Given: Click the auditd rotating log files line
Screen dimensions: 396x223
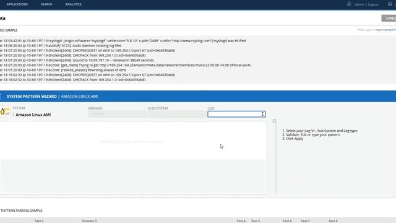Looking at the screenshot, I should tap(61, 45).
